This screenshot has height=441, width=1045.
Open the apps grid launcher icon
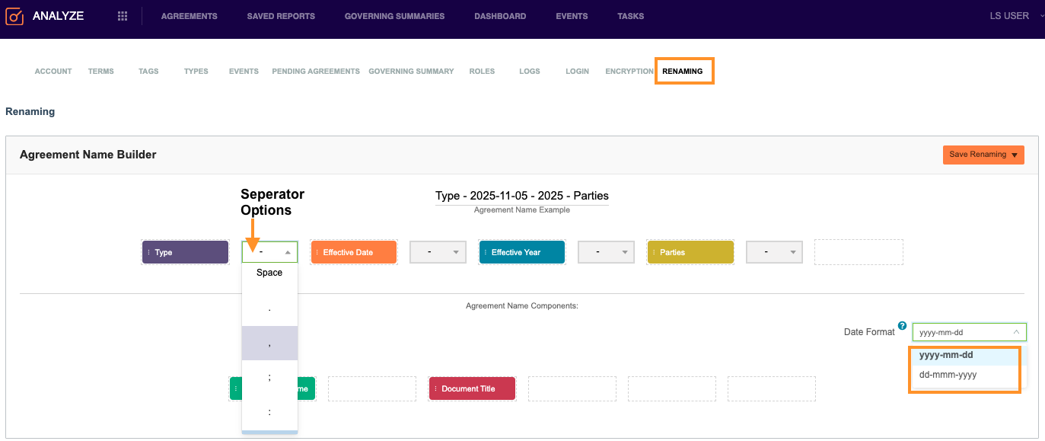point(123,16)
